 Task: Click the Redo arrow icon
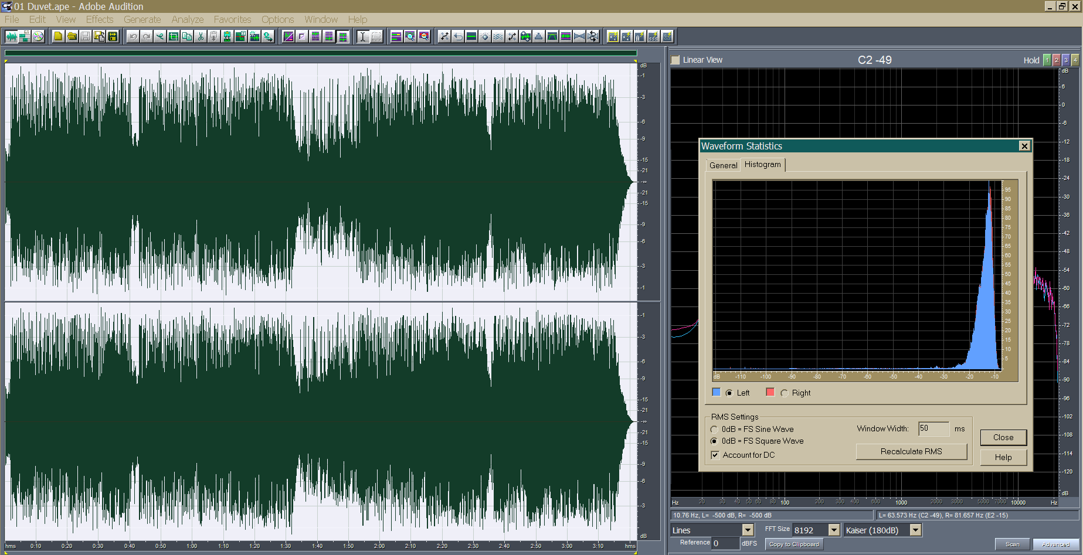point(147,36)
